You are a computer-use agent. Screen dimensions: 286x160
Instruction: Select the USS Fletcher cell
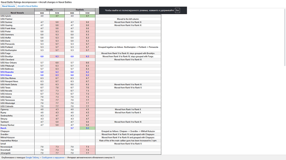pyautogui.click(x=17, y=19)
